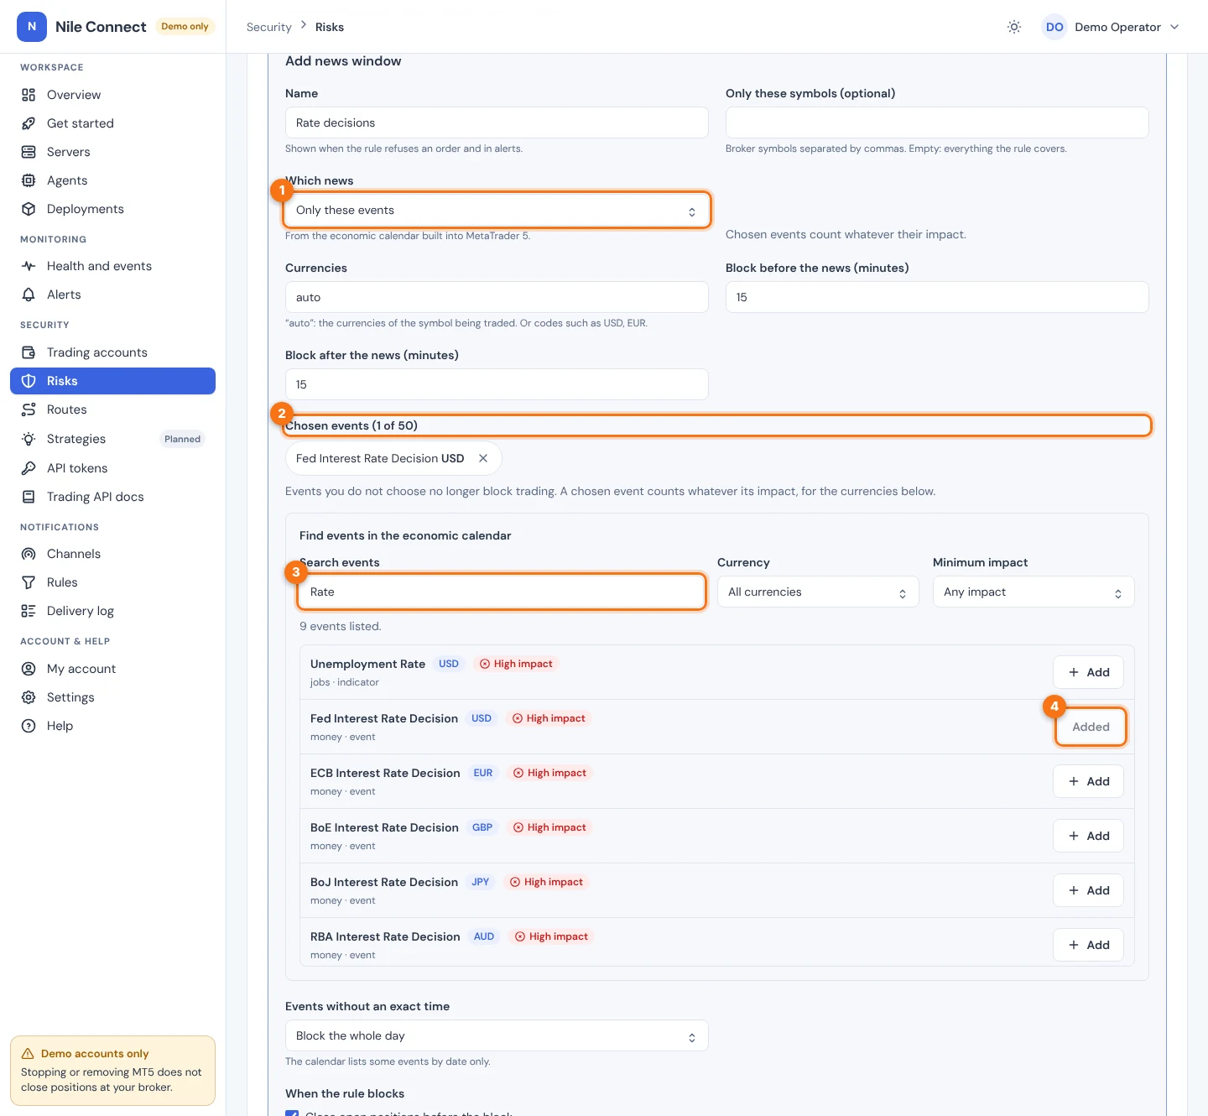Add BoJ Interest Rate Decision event
This screenshot has width=1208, height=1116.
(1088, 890)
